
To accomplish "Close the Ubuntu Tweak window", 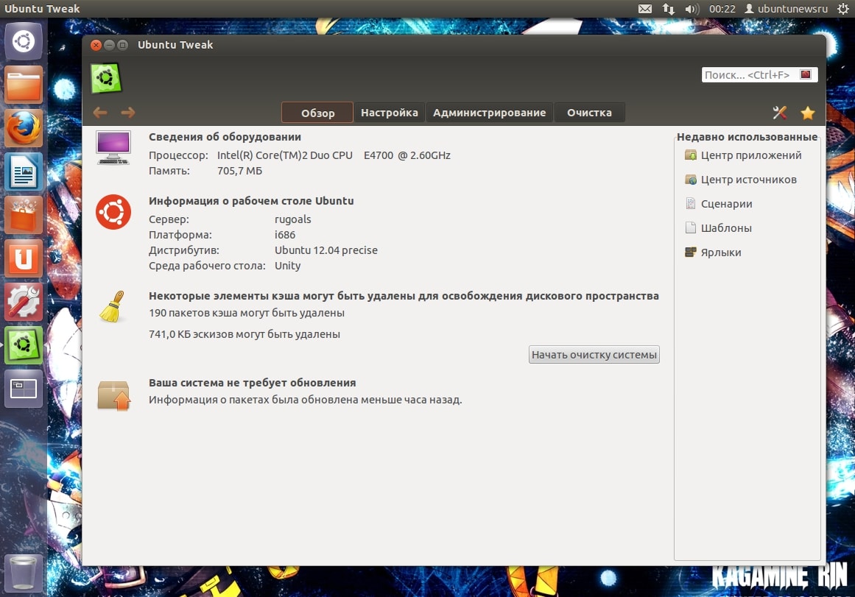I will [96, 45].
